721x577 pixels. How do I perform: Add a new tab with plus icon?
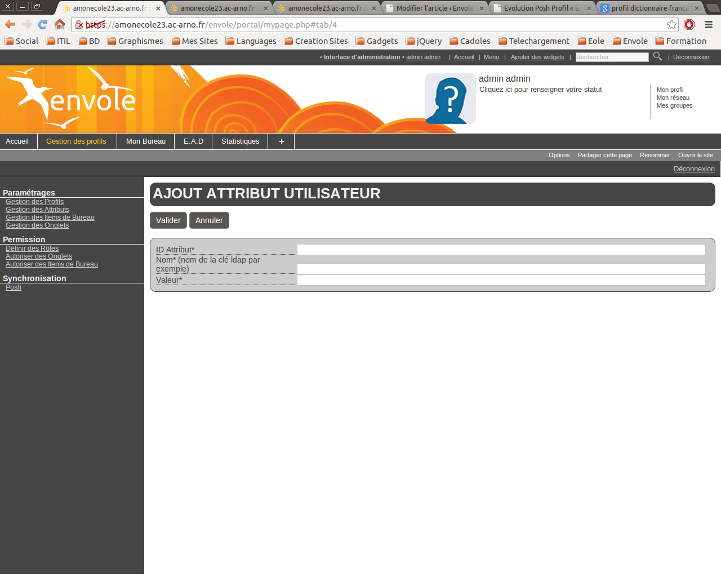tap(281, 141)
